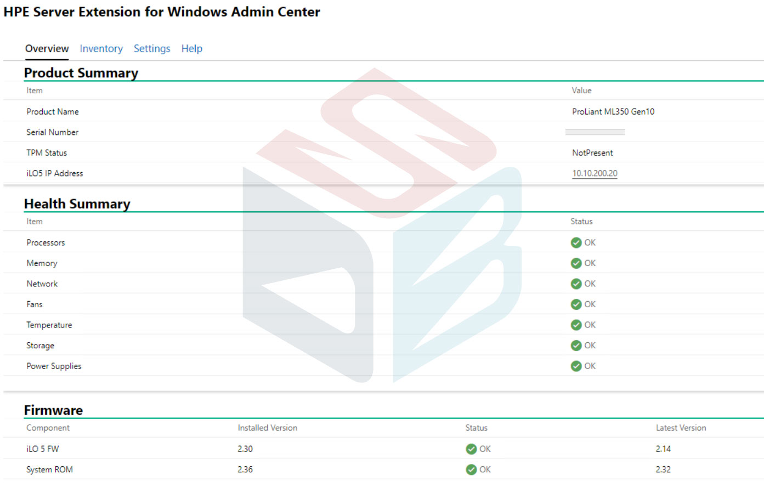The width and height of the screenshot is (764, 486).
Task: Click the green OK icon for Processors
Action: coord(576,242)
